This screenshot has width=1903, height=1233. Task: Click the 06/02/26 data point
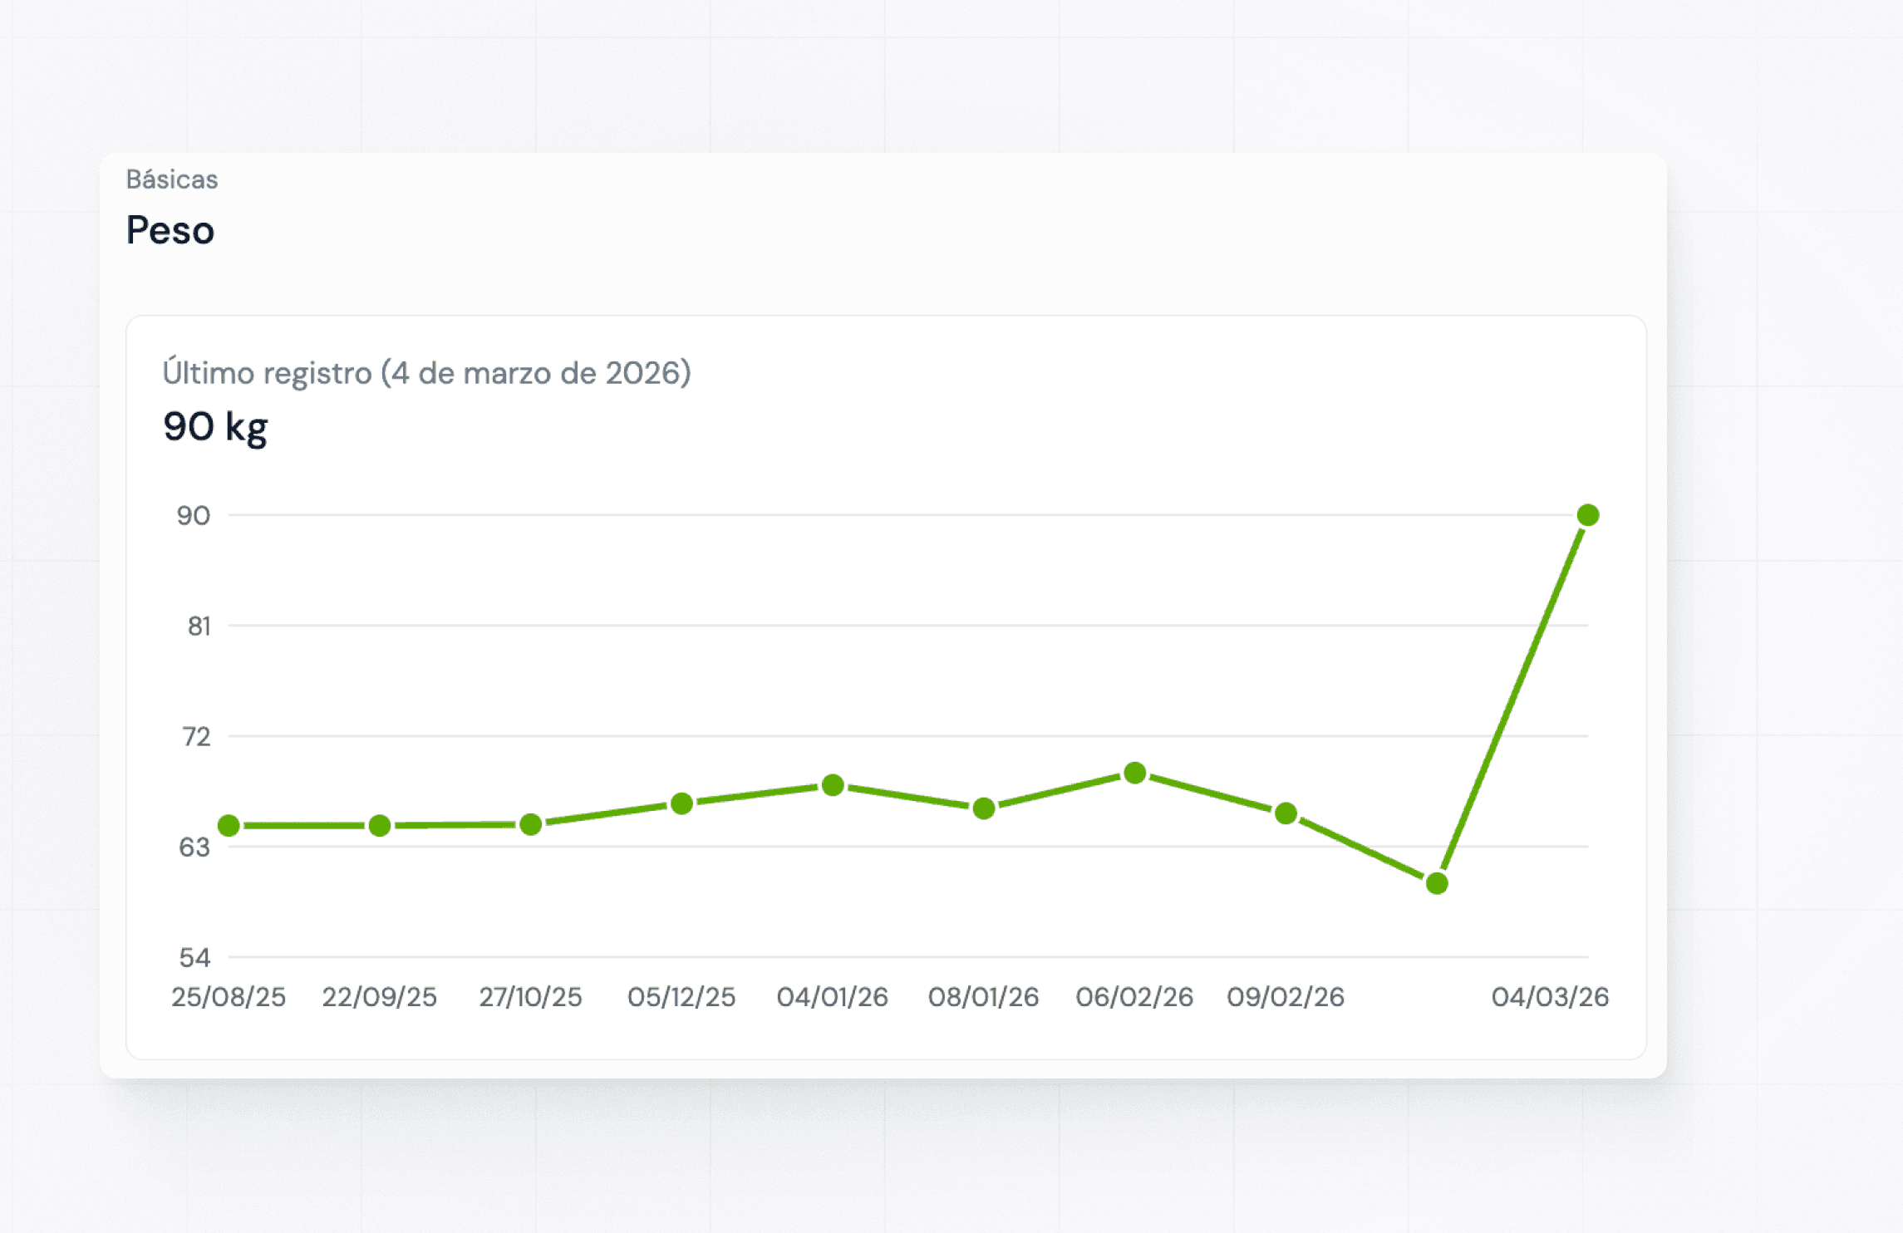(x=1135, y=774)
